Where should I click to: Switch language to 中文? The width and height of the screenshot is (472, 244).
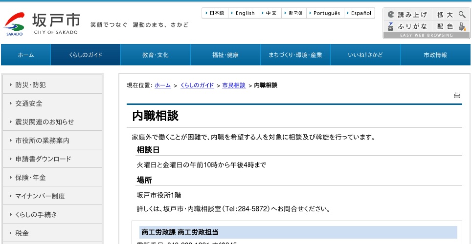click(x=270, y=13)
